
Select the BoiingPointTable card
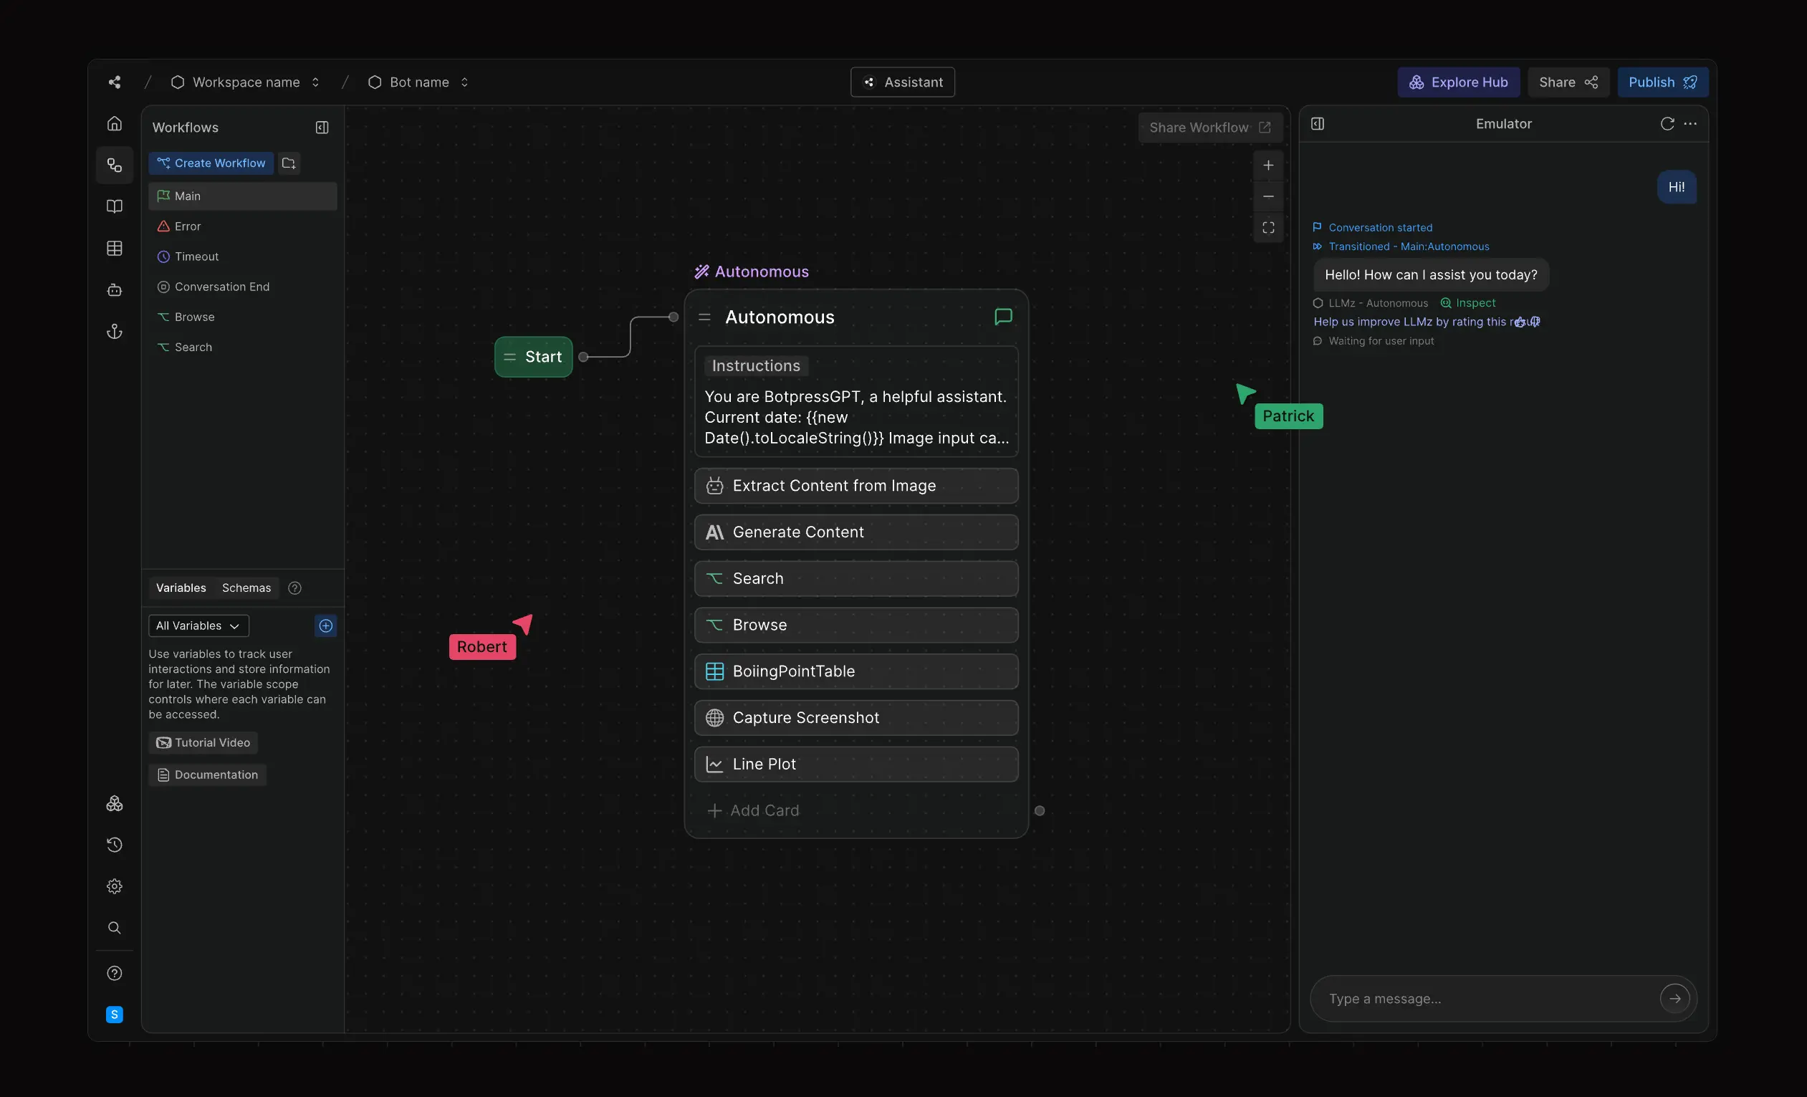point(855,671)
